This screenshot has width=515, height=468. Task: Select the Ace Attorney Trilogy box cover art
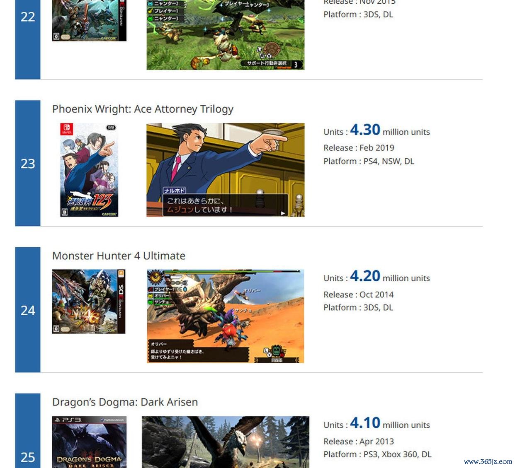point(89,170)
